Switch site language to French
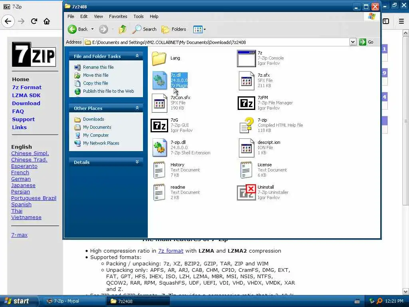Screen dimensions: 409x307 pyautogui.click(x=20, y=173)
